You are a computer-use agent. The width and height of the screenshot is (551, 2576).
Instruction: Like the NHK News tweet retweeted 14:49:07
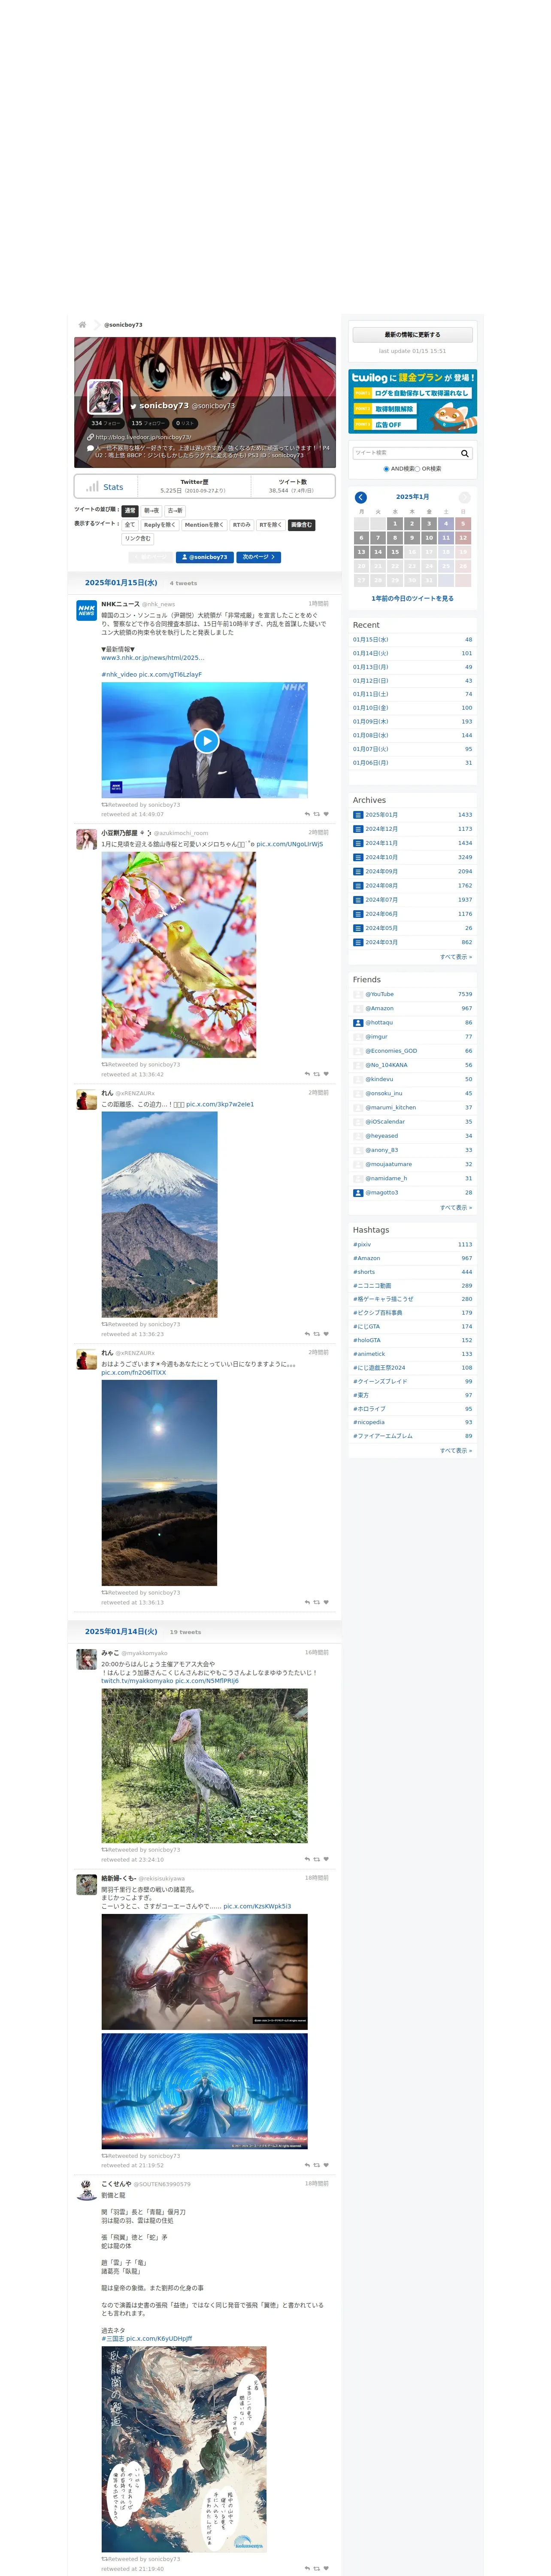click(x=326, y=814)
